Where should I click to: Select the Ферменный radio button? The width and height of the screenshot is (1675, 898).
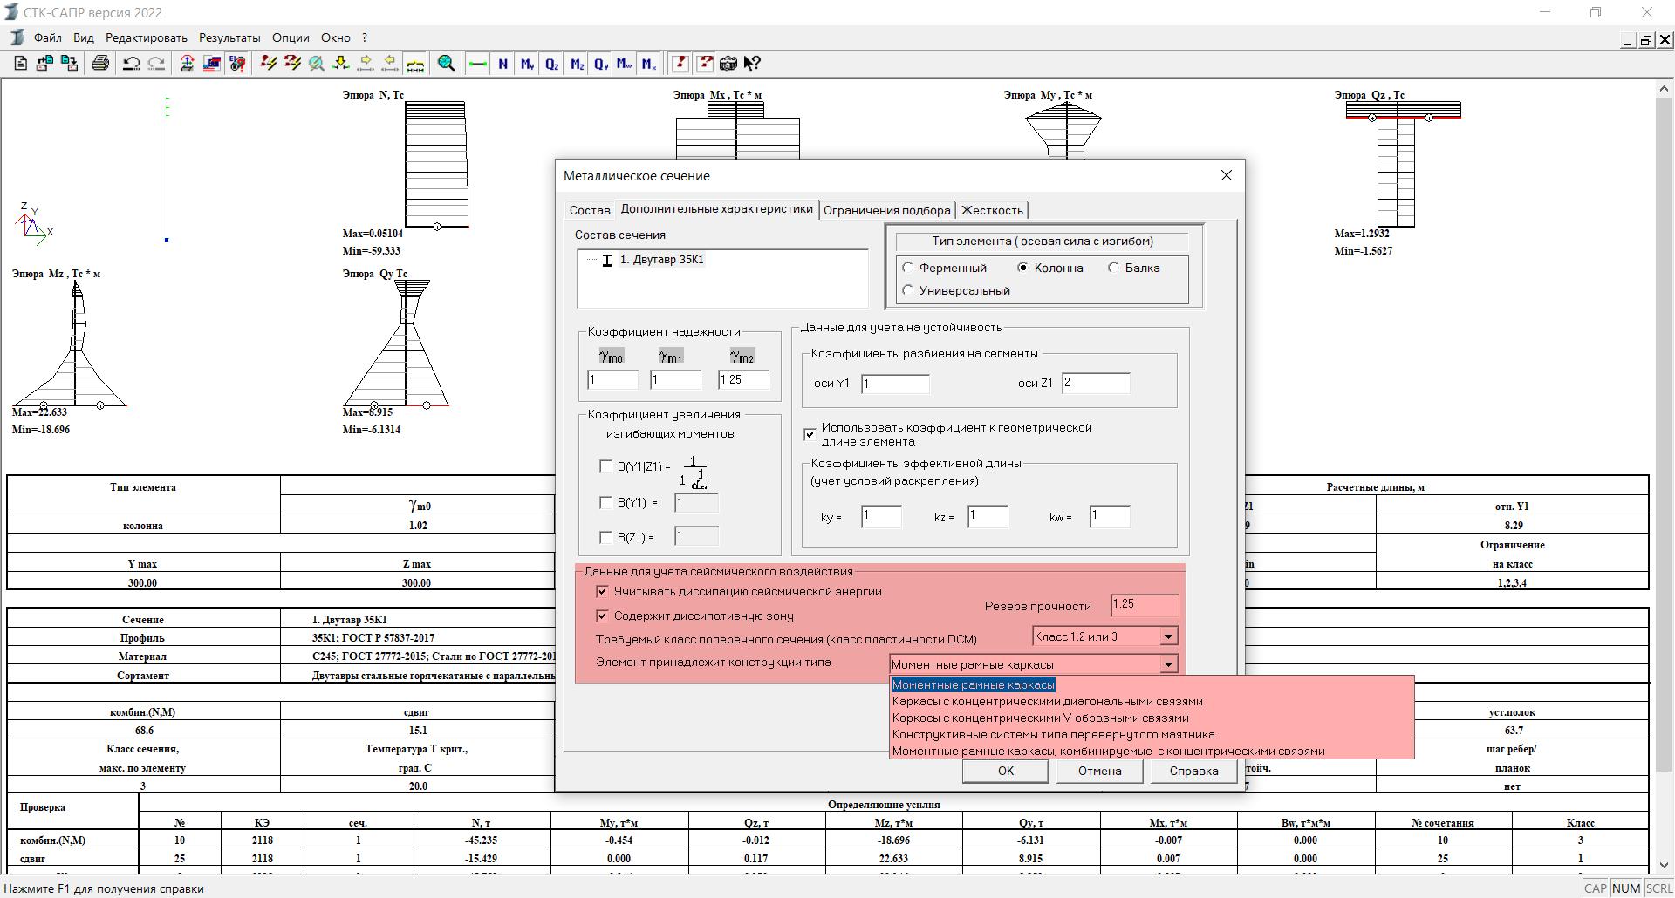click(908, 268)
